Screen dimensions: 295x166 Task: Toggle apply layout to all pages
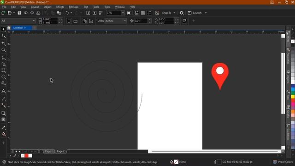[85, 21]
